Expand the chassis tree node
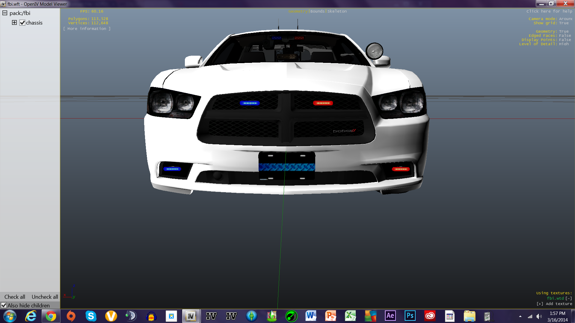 14,23
